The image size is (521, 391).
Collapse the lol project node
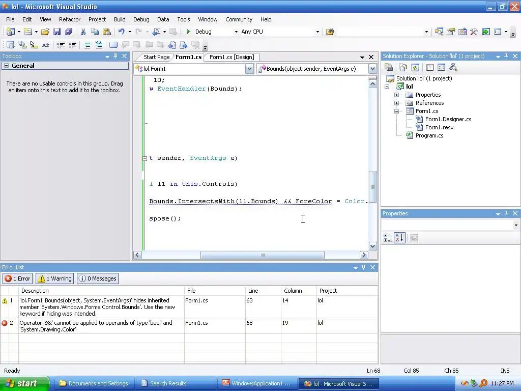(387, 87)
